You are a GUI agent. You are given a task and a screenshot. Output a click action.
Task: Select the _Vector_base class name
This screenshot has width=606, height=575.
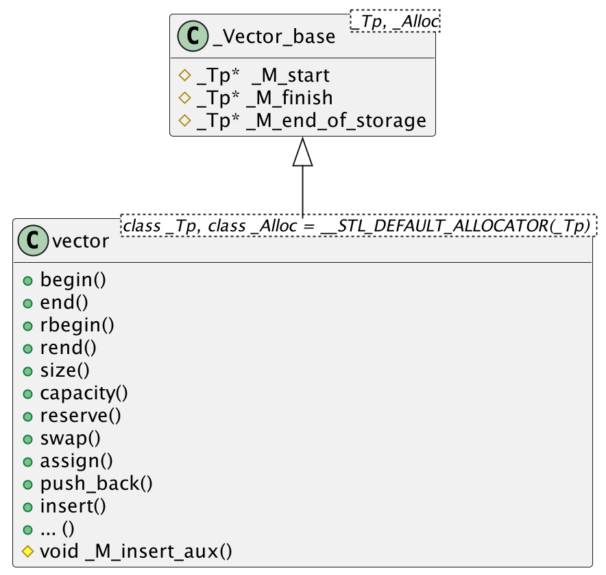coord(274,36)
